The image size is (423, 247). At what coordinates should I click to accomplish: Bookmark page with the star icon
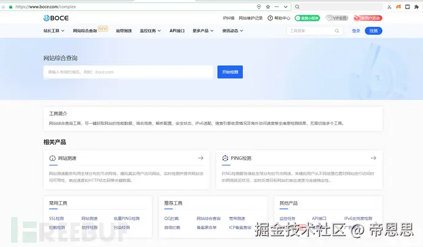(268, 7)
